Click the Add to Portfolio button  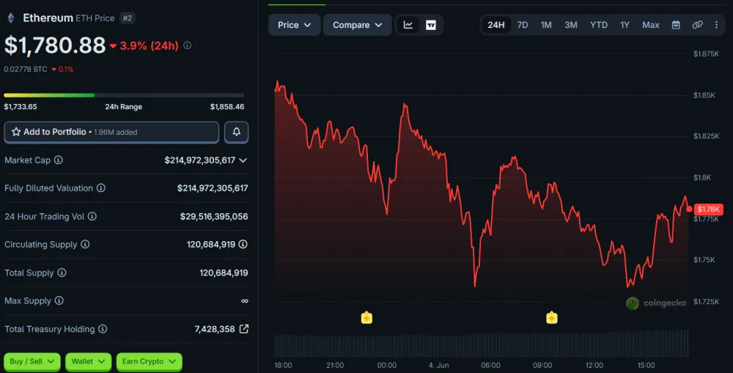pyautogui.click(x=111, y=132)
